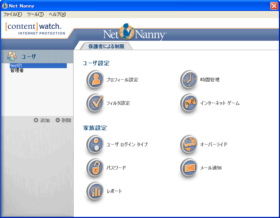The image size is (280, 218).
Task: Open the プロフィール設定 profile icon
Action: 95,79
